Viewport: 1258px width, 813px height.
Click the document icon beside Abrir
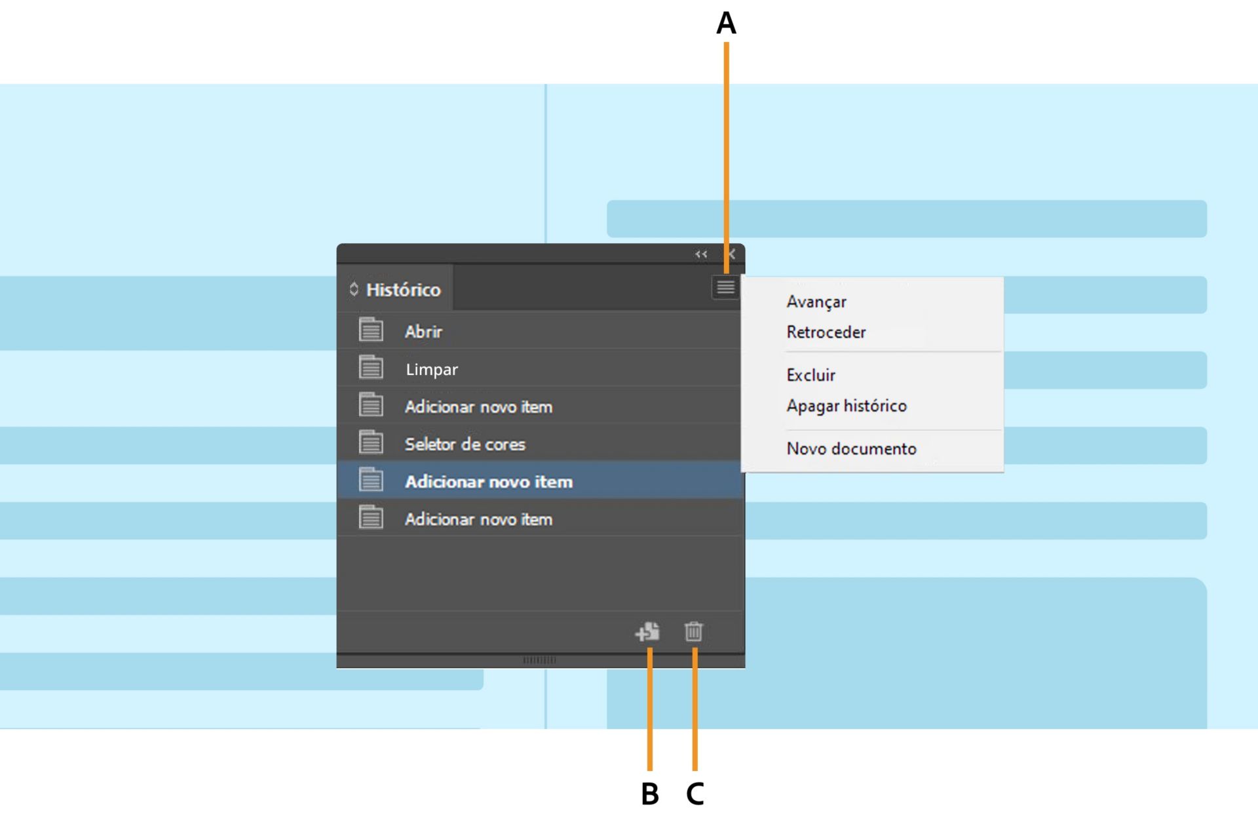point(371,330)
